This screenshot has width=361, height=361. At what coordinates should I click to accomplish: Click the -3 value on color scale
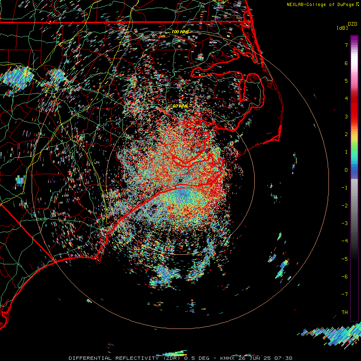click(x=345, y=223)
